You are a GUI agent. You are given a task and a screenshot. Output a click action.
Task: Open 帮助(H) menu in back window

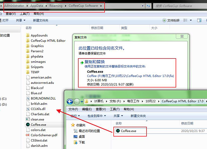pos(39,14)
